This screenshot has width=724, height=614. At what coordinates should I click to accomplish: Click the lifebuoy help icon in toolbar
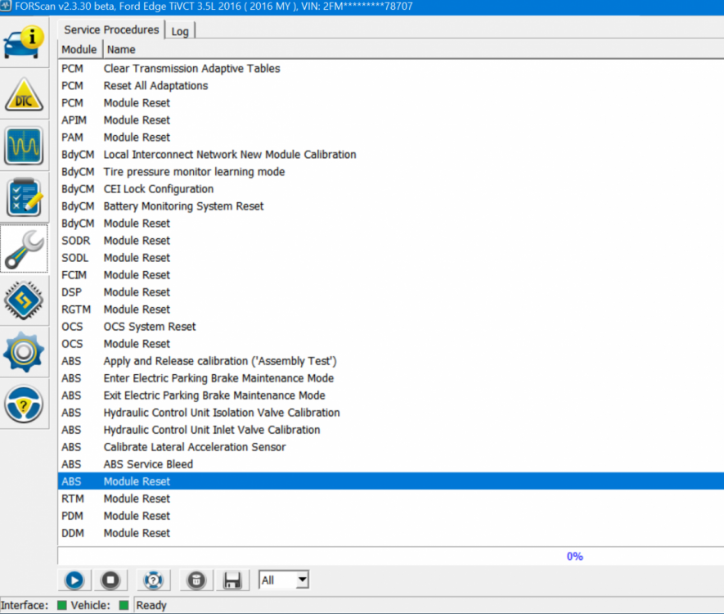(x=152, y=580)
